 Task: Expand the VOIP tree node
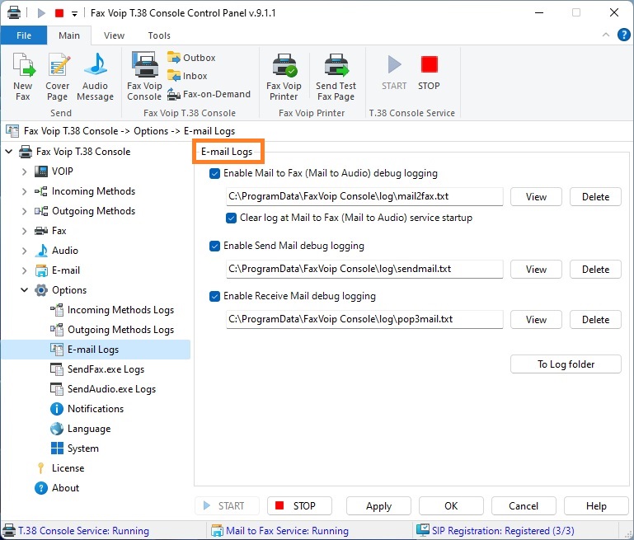24,171
